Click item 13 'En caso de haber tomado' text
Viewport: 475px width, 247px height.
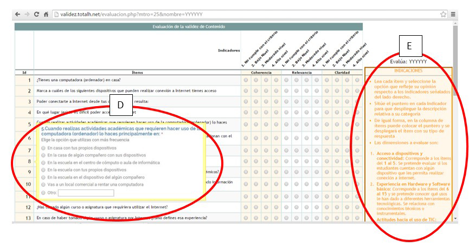[x=122, y=218]
